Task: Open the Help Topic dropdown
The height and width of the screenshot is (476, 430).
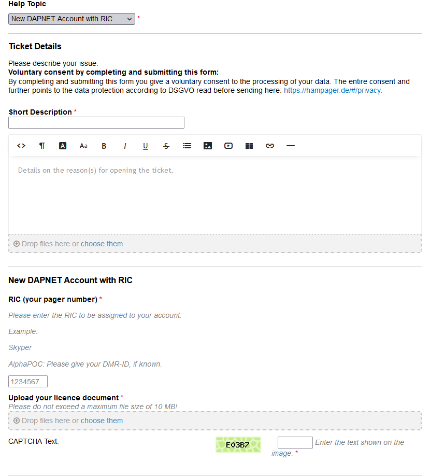Action: [x=71, y=19]
